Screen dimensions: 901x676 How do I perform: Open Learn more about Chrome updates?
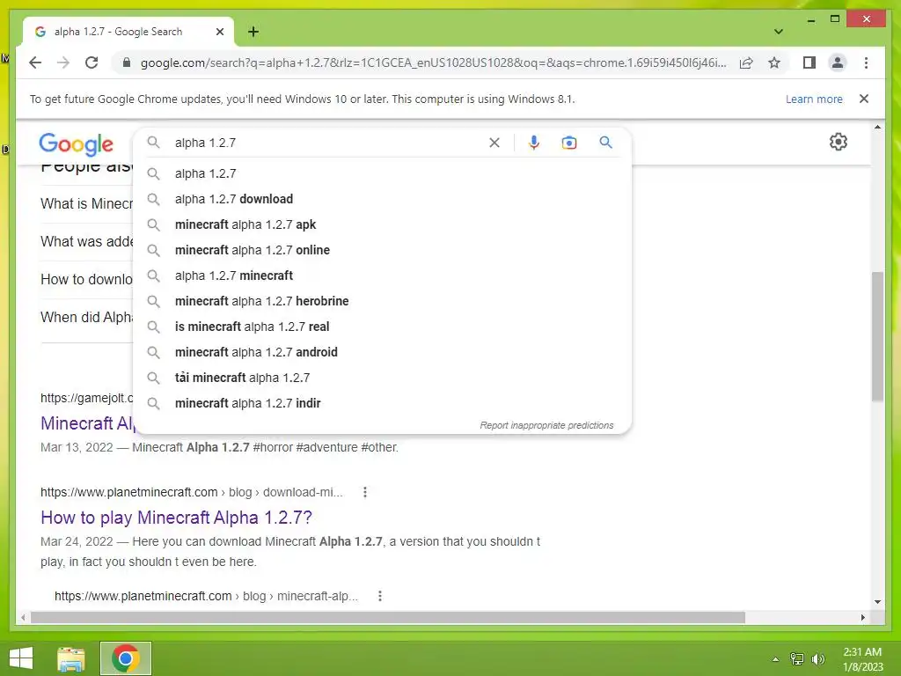coord(814,99)
